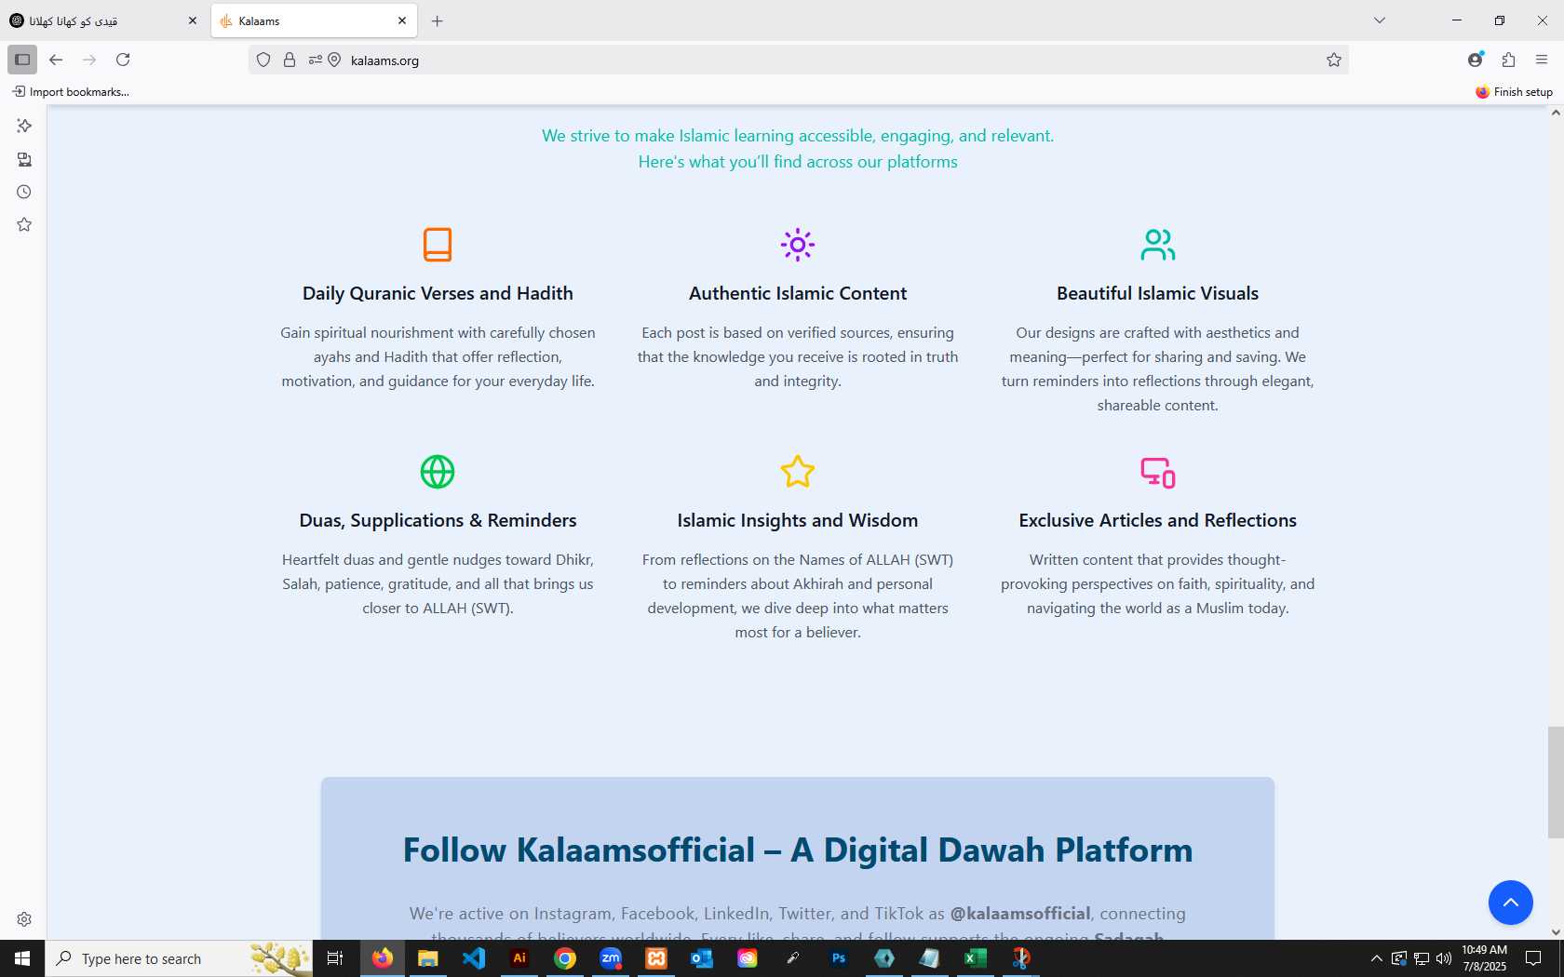Expand the list all tabs dropdown arrow
1564x977 pixels.
[x=1380, y=20]
